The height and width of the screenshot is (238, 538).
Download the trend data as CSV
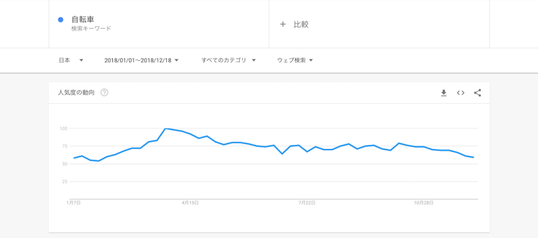444,93
